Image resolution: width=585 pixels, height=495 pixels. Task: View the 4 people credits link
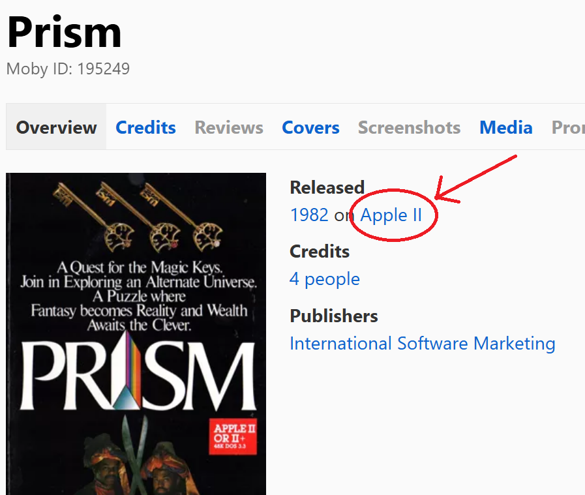(325, 279)
